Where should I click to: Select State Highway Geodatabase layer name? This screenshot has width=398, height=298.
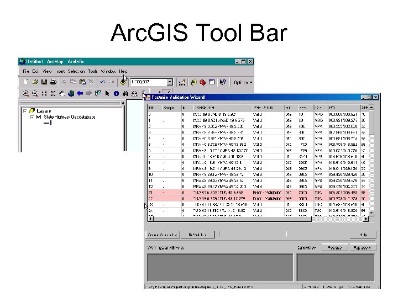(x=70, y=117)
